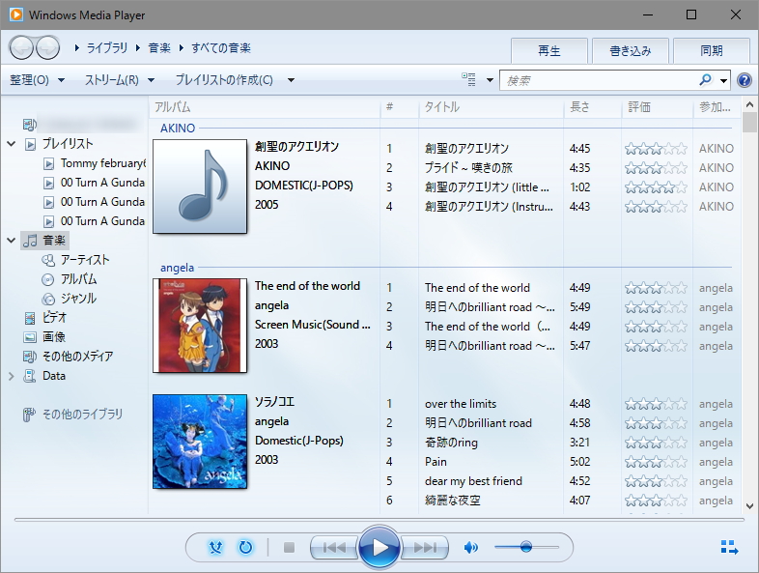Click 音楽 in the breadcrumb
This screenshot has width=759, height=573.
pyautogui.click(x=159, y=48)
